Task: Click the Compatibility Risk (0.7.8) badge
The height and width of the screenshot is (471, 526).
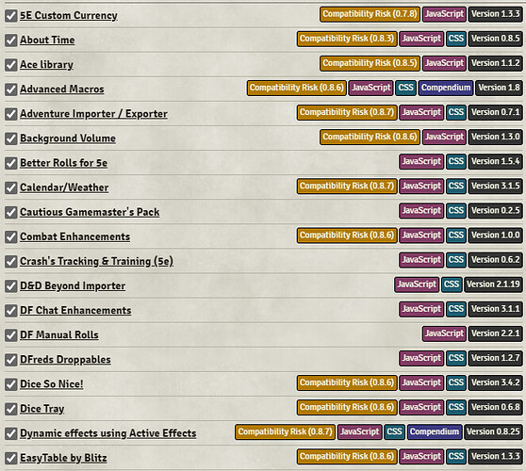Action: click(x=370, y=14)
